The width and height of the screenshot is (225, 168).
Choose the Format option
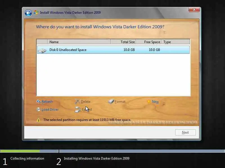click(120, 102)
